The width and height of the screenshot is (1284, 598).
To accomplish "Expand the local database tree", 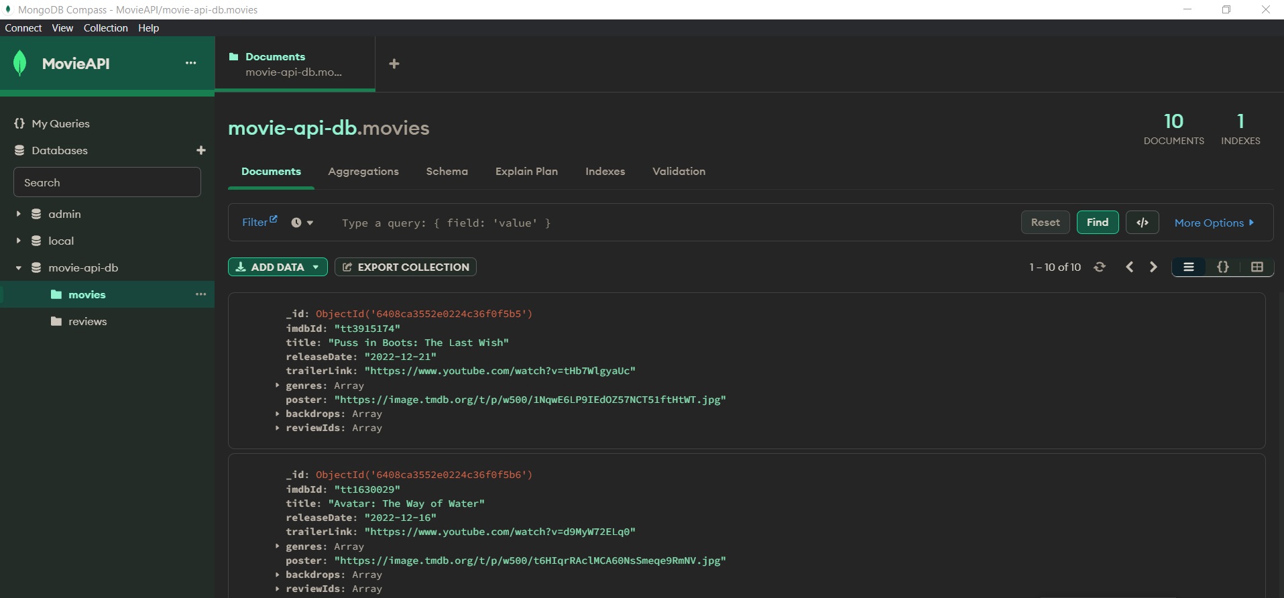I will pyautogui.click(x=19, y=241).
